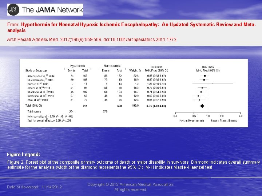Viewport: 262px width, 196px height.
Task: Select the 'Study or Subgroup' column header
Action: pos(36,70)
